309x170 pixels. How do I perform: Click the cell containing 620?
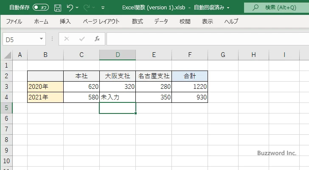(81, 87)
